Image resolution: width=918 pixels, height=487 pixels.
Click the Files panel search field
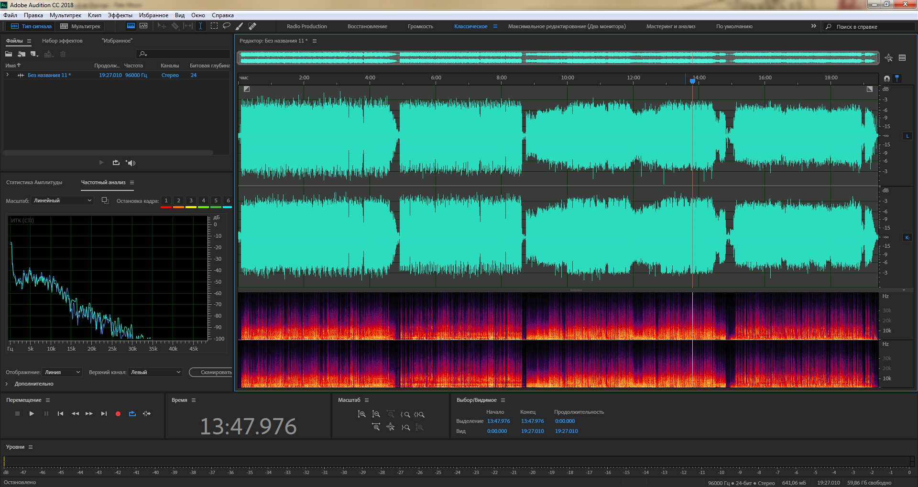(184, 54)
